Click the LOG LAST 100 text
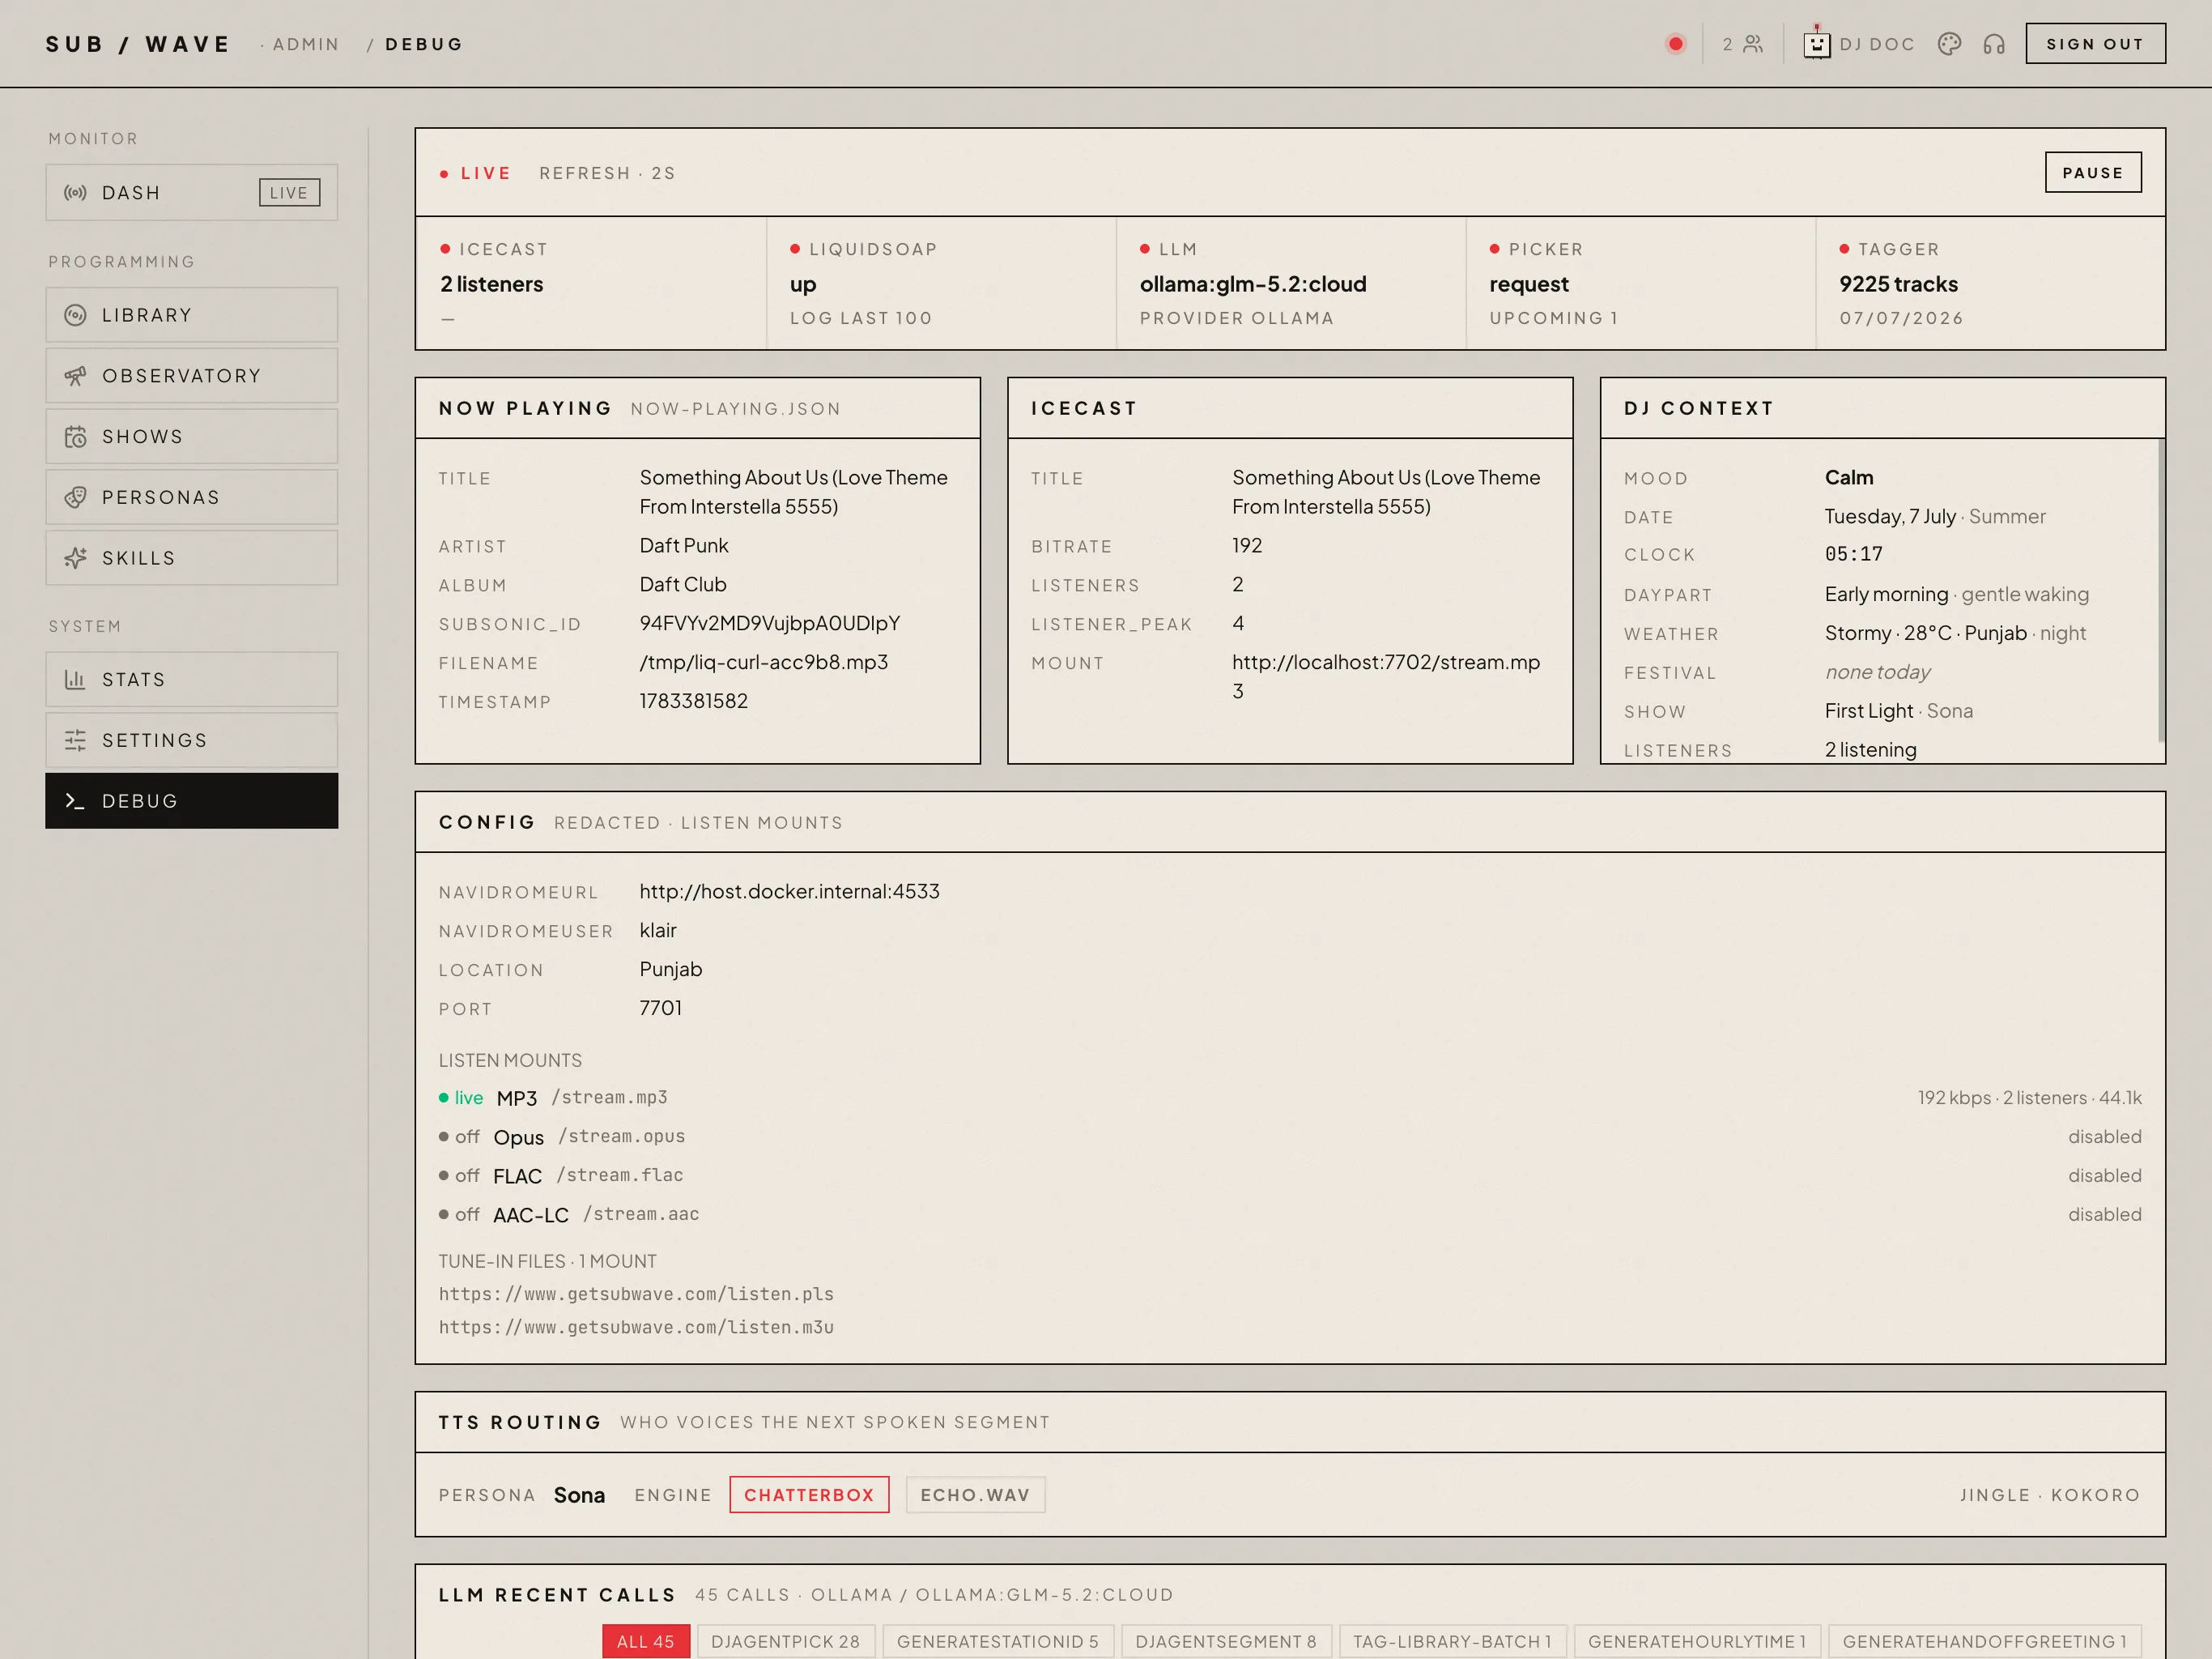Viewport: 2212px width, 1659px height. (861, 318)
